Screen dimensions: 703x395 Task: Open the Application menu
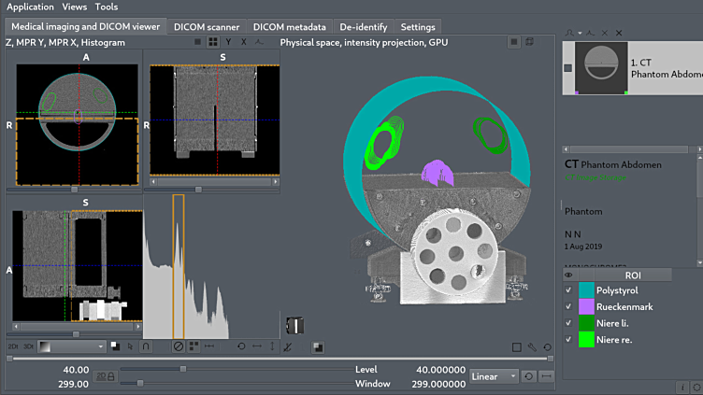pos(30,7)
